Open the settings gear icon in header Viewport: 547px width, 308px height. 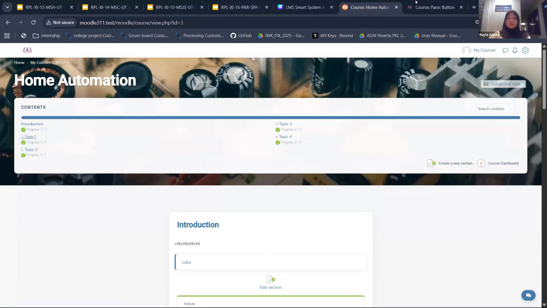(x=525, y=50)
